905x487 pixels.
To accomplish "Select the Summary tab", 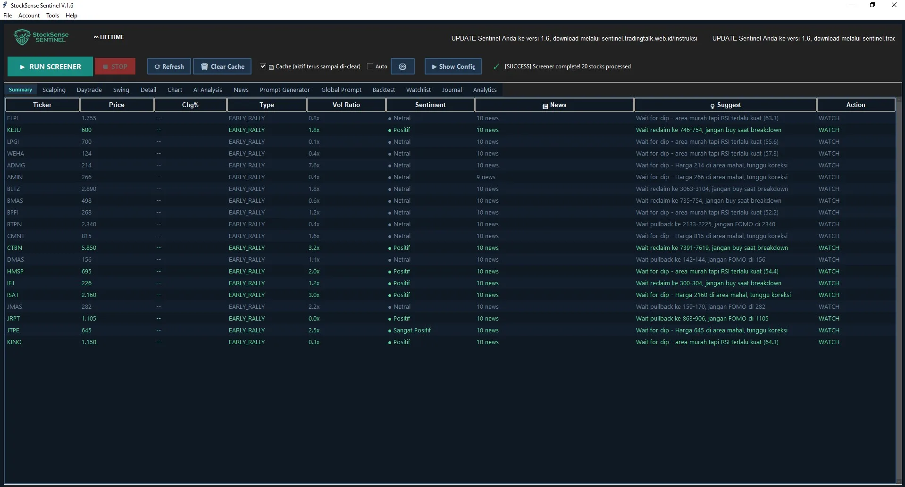I will pos(20,90).
